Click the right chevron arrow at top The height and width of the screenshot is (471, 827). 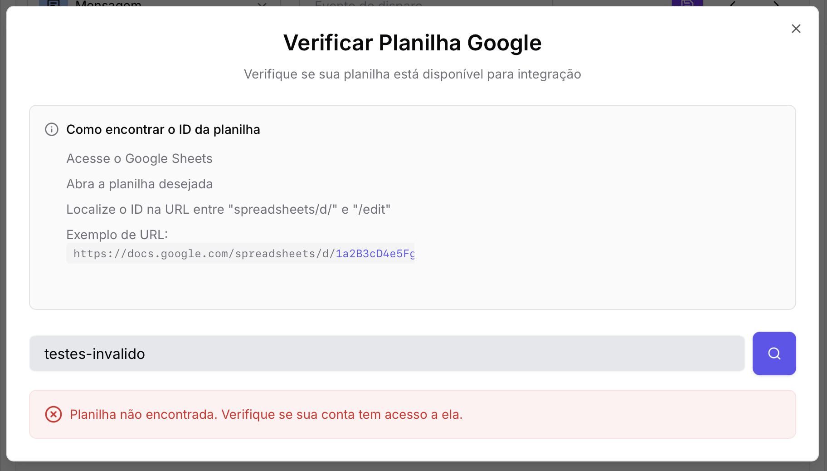776,4
